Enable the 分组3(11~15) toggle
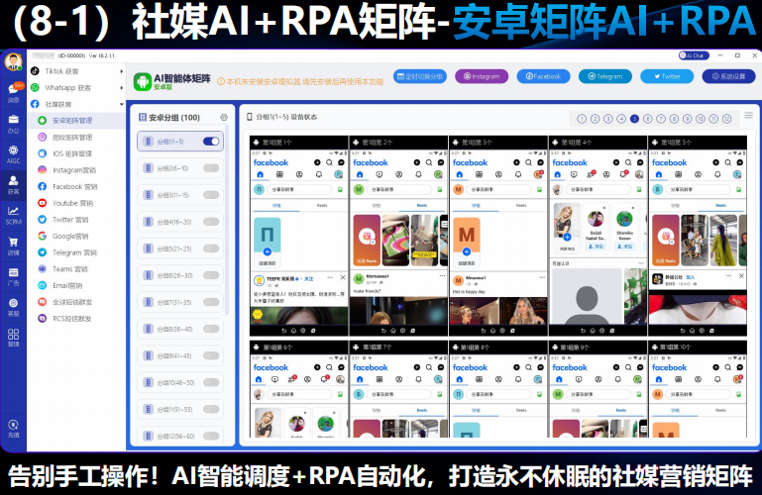 [211, 195]
